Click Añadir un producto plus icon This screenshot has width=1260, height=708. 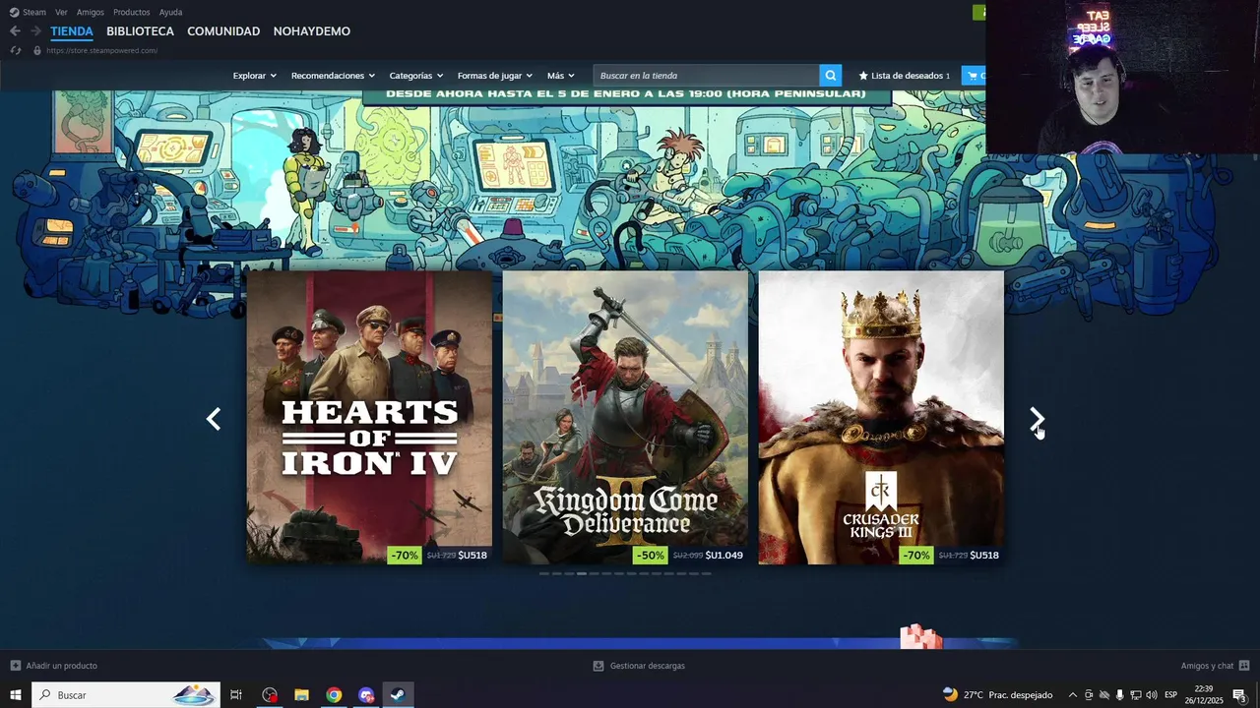[x=15, y=666]
